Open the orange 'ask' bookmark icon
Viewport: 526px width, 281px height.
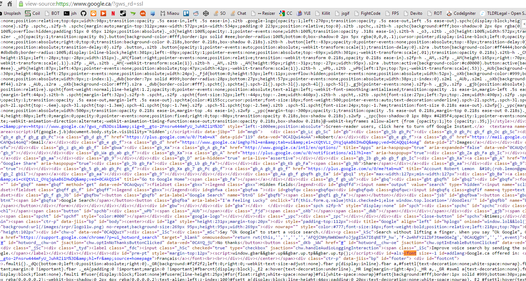click(x=143, y=13)
